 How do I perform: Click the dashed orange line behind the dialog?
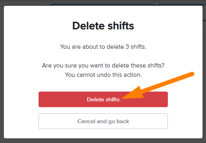coord(24,5)
